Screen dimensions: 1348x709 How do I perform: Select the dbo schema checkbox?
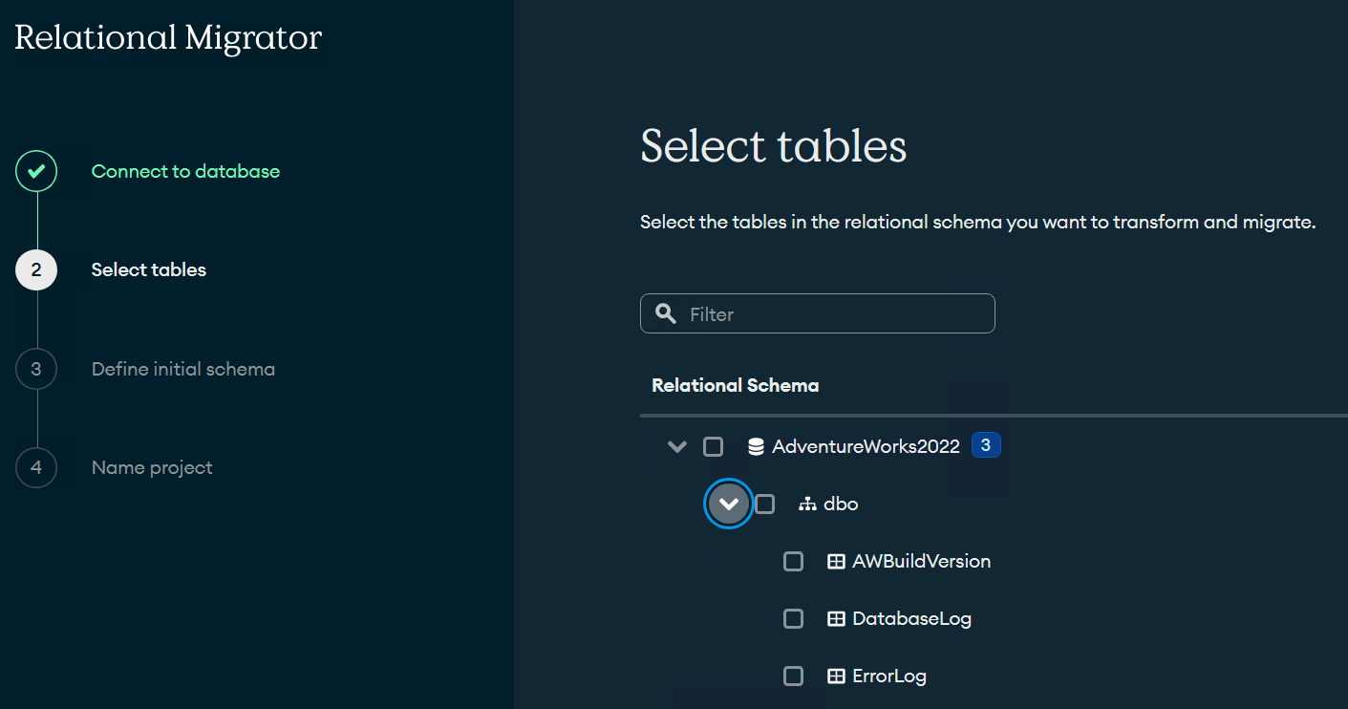765,504
